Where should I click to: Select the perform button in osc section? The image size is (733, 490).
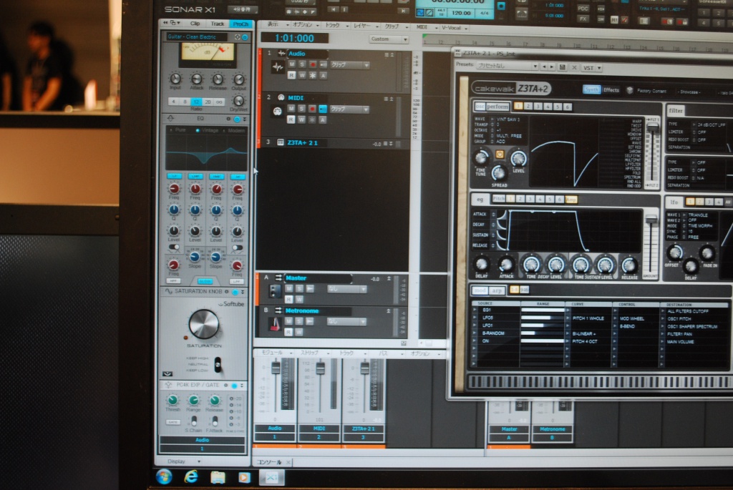497,107
